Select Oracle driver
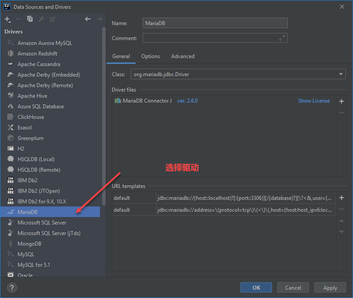This screenshot has width=353, height=298. 50,274
